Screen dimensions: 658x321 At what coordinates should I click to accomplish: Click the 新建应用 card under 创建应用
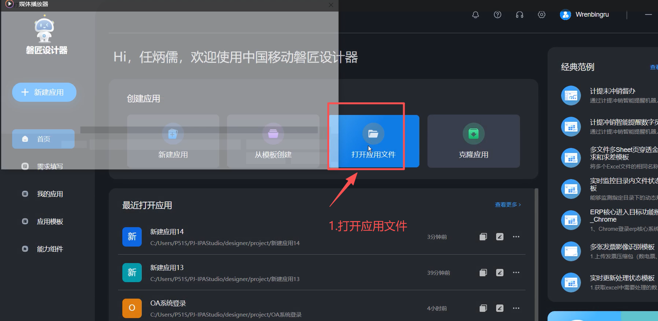click(x=173, y=141)
